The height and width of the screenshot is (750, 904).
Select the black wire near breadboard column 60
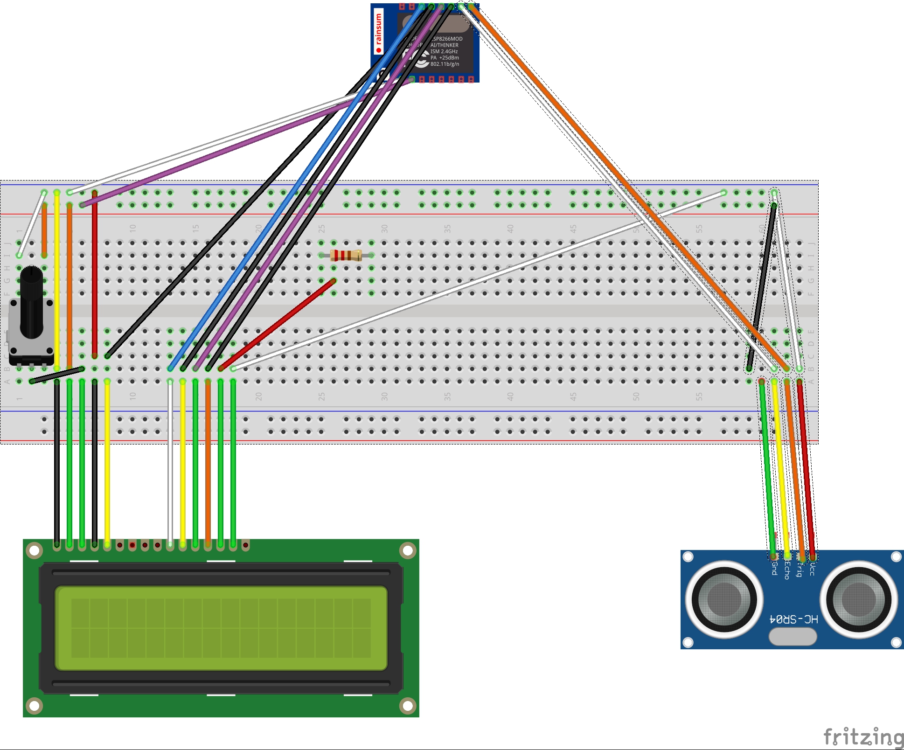click(762, 286)
